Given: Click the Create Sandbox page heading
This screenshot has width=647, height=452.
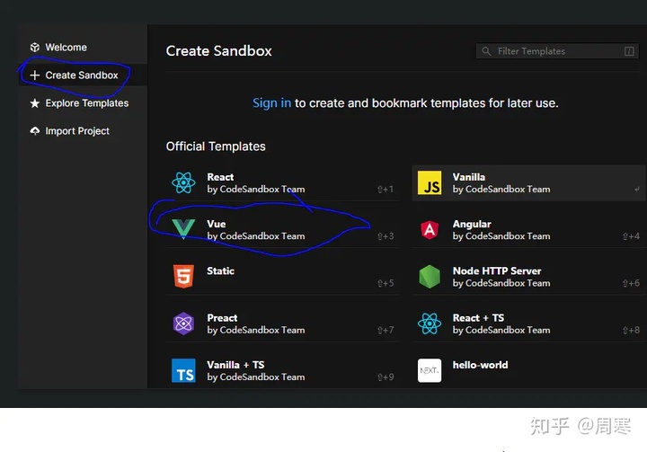Looking at the screenshot, I should (x=218, y=51).
